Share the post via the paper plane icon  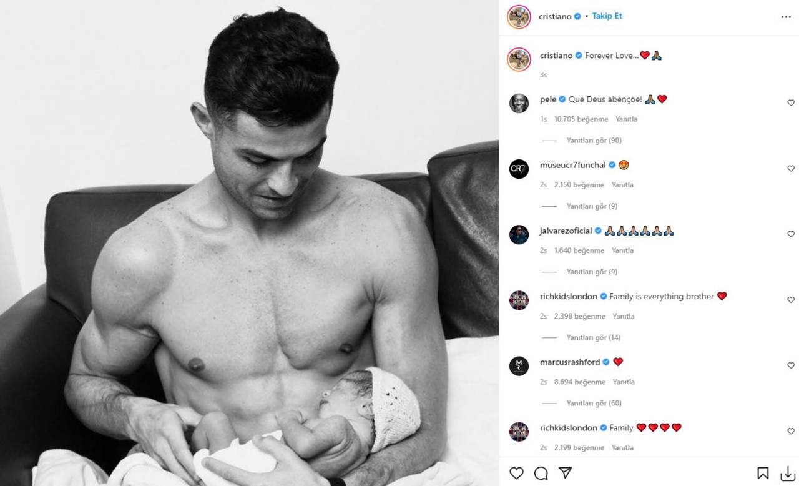tap(565, 473)
